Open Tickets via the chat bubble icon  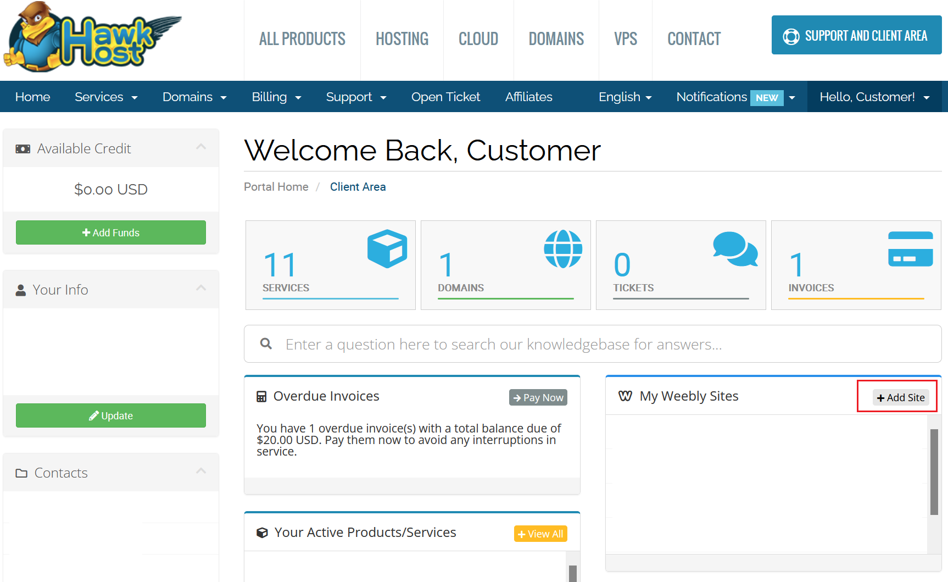coord(736,248)
